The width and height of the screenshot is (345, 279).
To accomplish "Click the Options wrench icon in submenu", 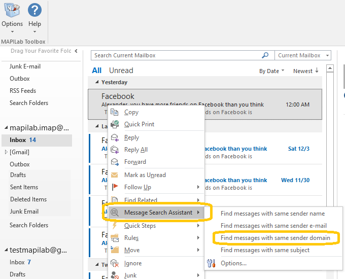I will (x=211, y=263).
